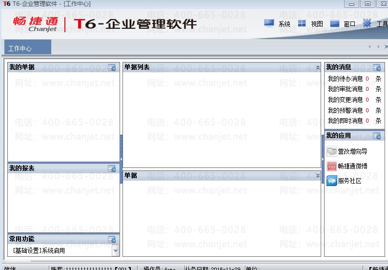388x270 pixels.
Task: Click the 营改增向导 label
Action: click(352, 151)
